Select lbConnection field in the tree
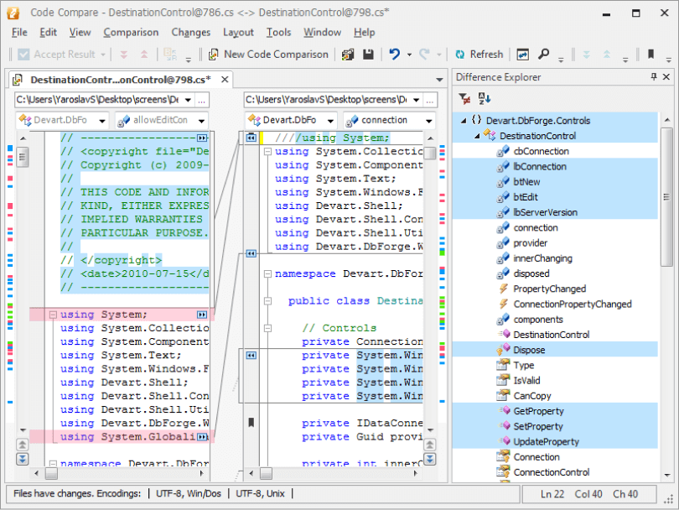The image size is (679, 510). point(540,166)
